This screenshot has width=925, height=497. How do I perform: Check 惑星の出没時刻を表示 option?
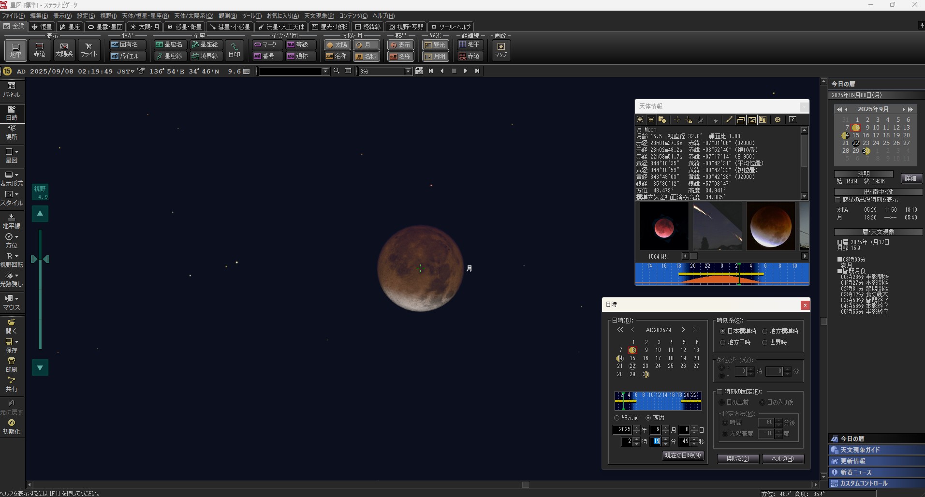point(838,200)
